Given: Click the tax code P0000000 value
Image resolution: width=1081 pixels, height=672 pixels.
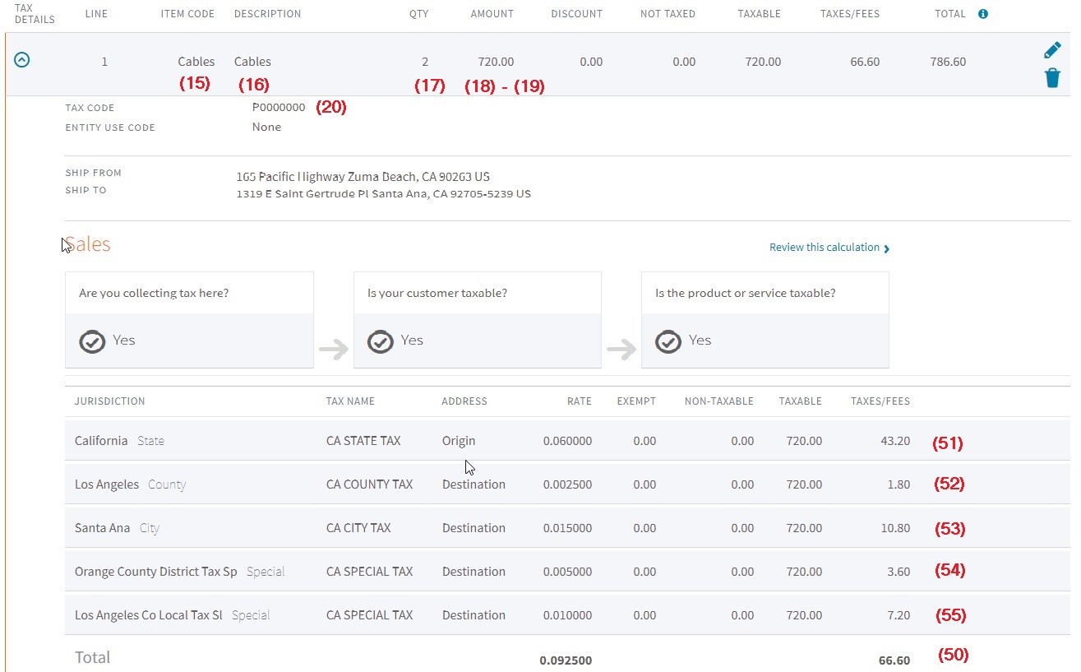Looking at the screenshot, I should pos(278,107).
